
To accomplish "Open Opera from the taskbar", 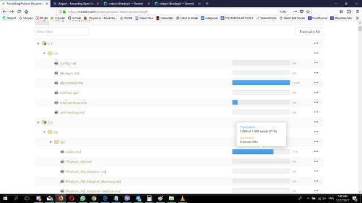I will pos(72,198).
